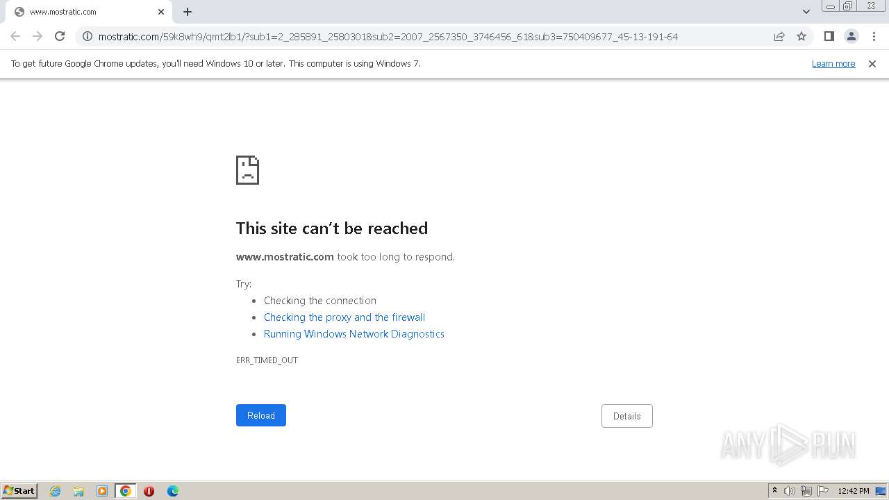Click the sad page error icon

point(248,170)
